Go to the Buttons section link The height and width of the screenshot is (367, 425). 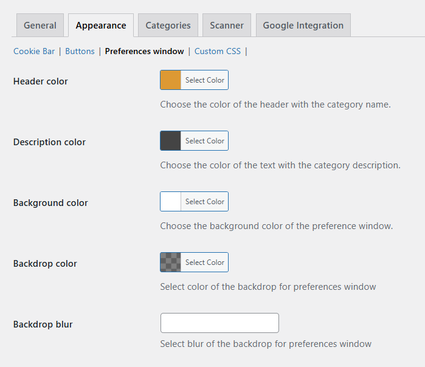[80, 51]
